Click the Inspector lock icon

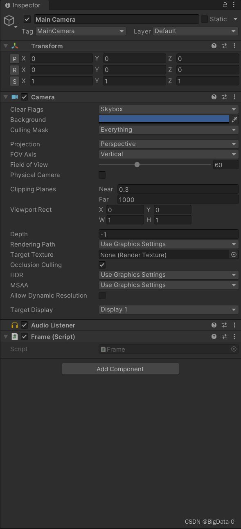click(x=225, y=4)
